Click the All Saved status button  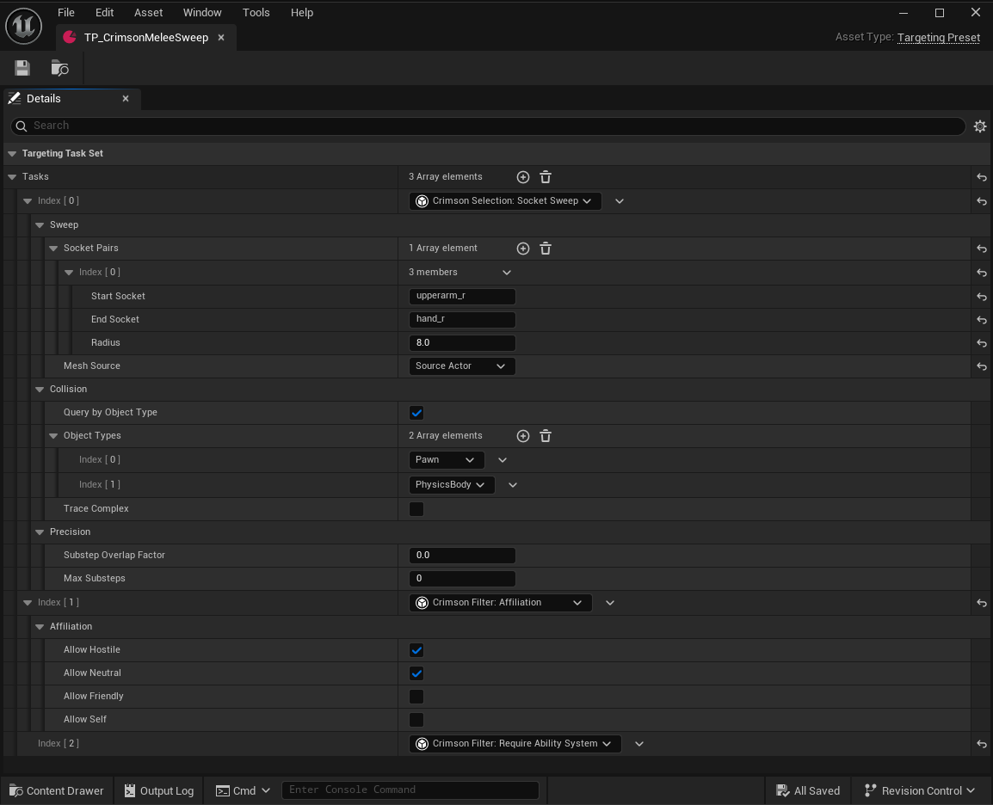(x=808, y=790)
